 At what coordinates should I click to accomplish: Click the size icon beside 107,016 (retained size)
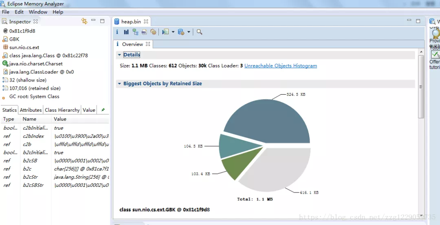(5, 88)
